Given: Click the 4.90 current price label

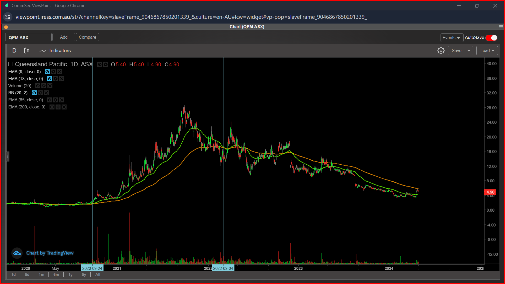Looking at the screenshot, I should 490,192.
